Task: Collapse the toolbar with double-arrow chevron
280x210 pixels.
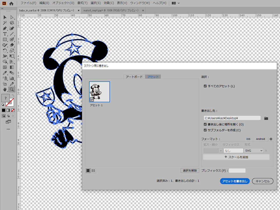Action: (2, 8)
